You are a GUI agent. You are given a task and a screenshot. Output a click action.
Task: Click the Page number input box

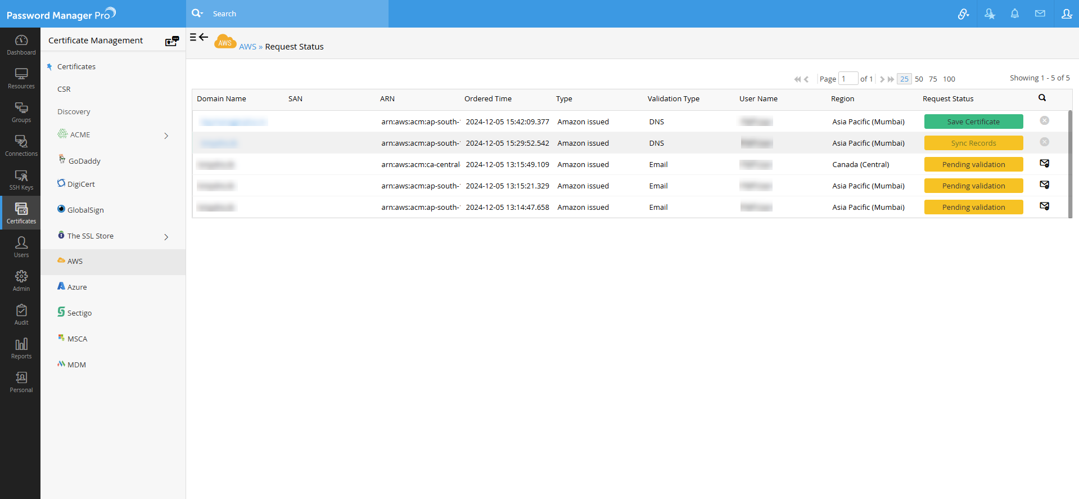click(848, 78)
